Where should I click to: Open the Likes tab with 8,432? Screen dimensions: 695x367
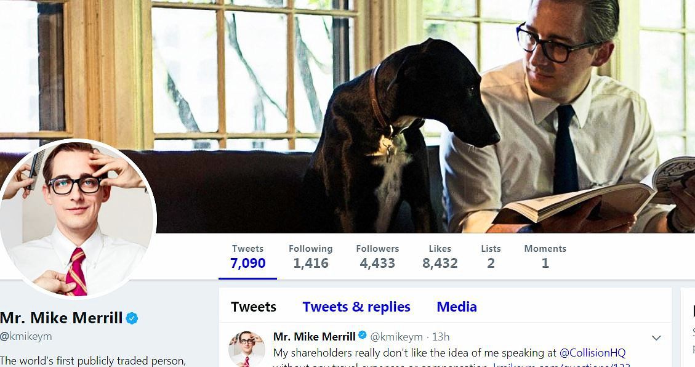(x=440, y=257)
